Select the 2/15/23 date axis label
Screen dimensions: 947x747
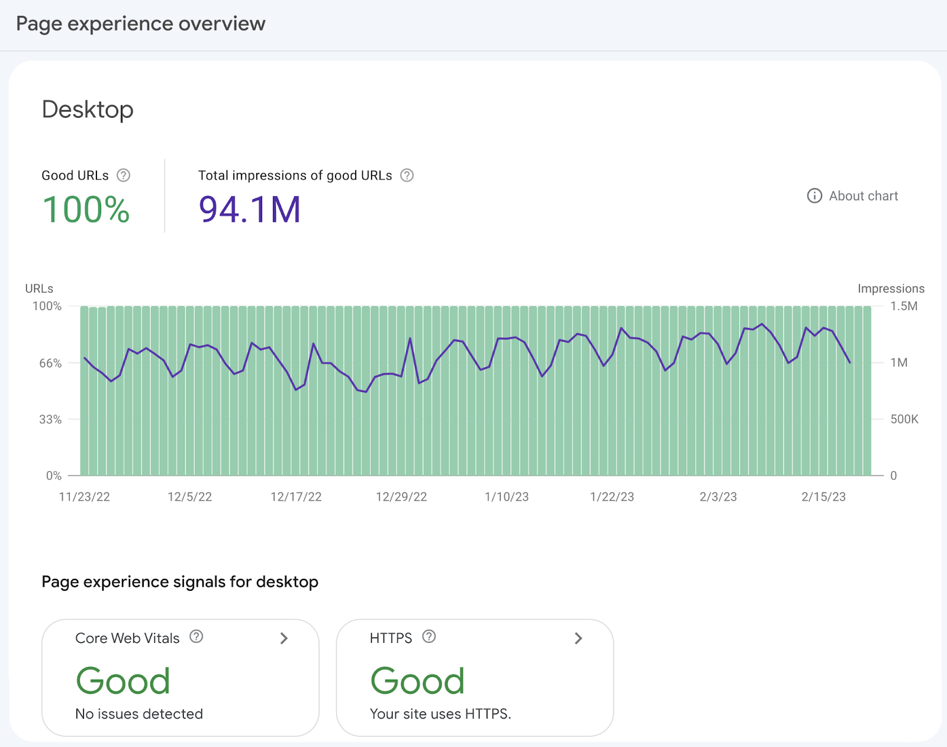point(823,497)
